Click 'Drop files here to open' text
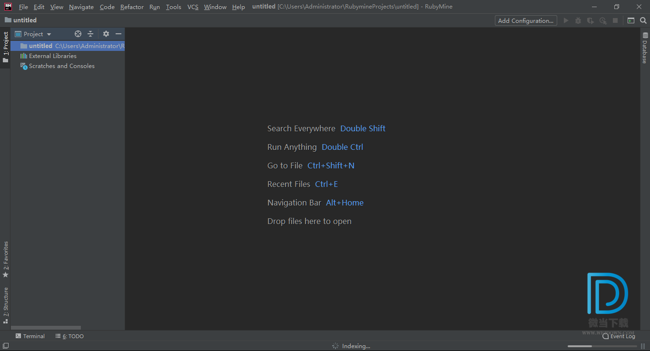650x351 pixels. click(x=309, y=221)
